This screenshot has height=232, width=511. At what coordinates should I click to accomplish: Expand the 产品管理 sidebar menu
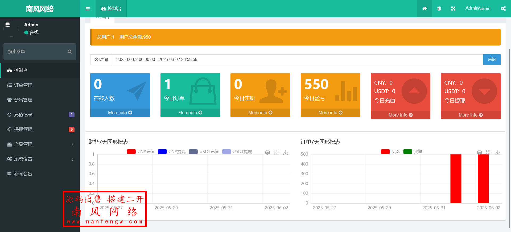[x=40, y=144]
